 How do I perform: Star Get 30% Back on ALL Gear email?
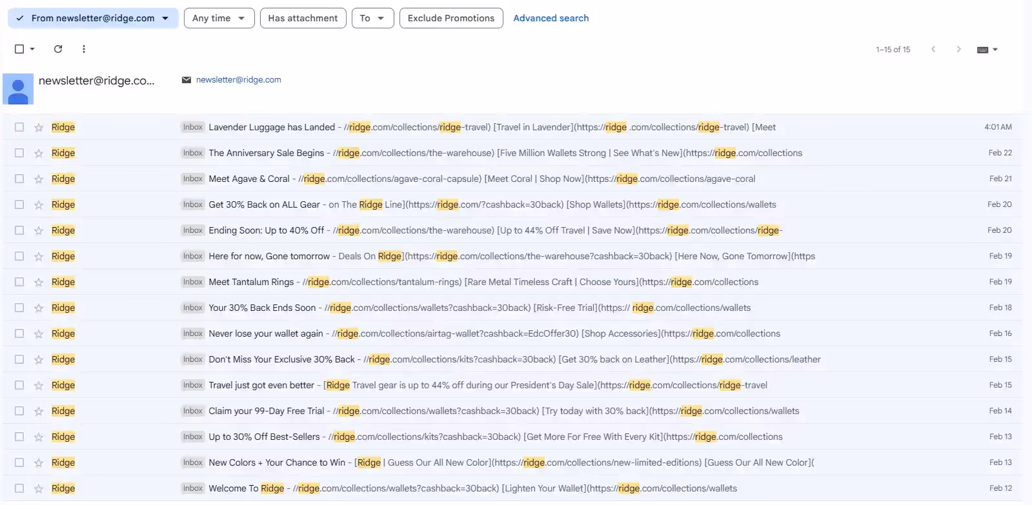click(x=39, y=205)
